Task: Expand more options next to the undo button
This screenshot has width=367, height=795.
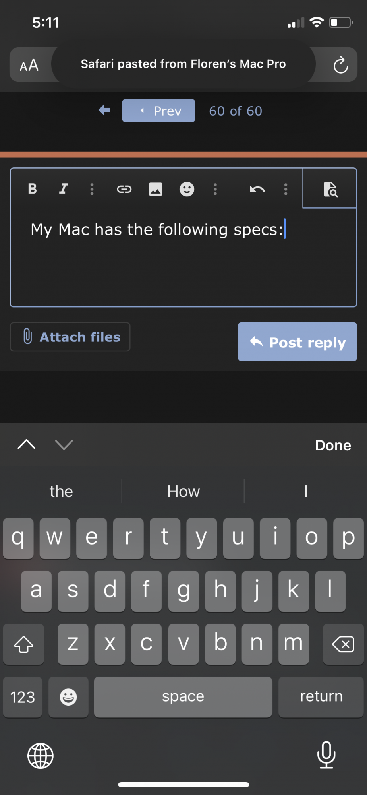Action: (x=286, y=189)
